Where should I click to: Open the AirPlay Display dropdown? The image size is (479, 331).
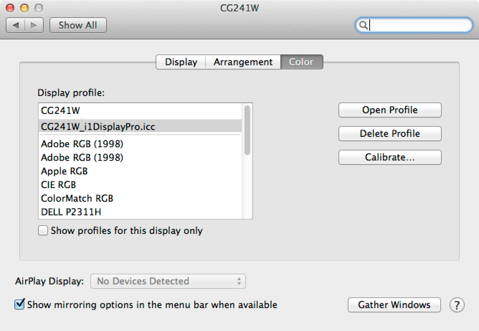[x=168, y=281]
